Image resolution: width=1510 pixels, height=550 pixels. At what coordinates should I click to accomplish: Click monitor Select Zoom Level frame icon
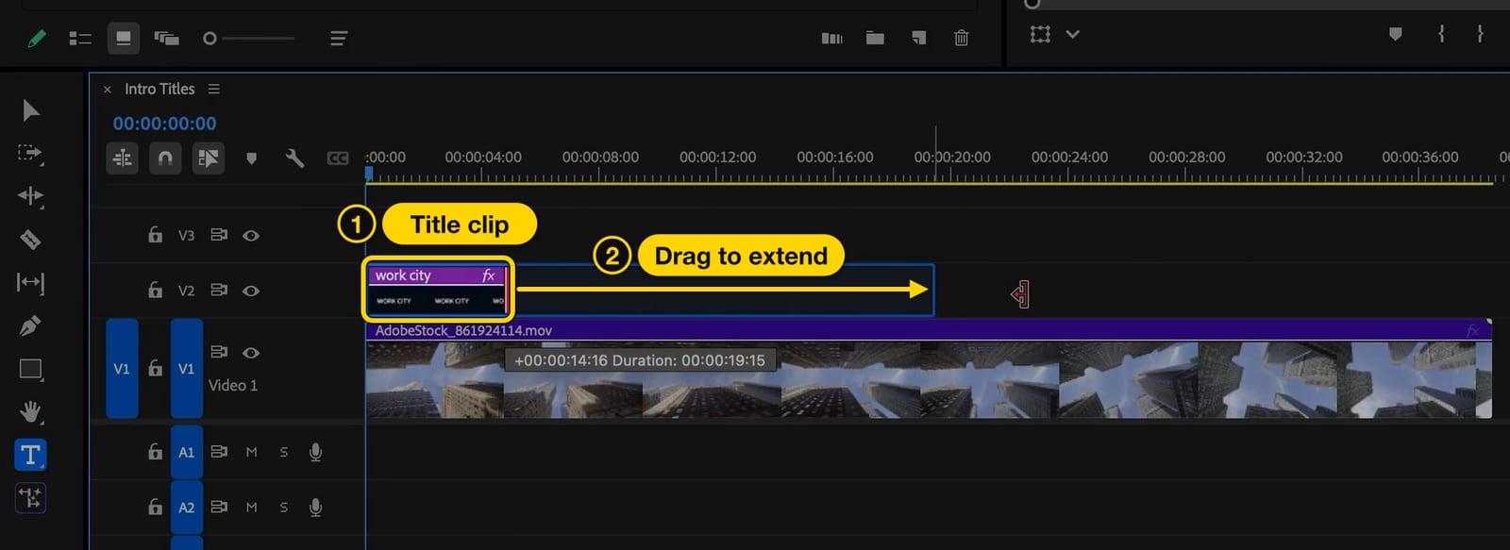[x=1040, y=34]
